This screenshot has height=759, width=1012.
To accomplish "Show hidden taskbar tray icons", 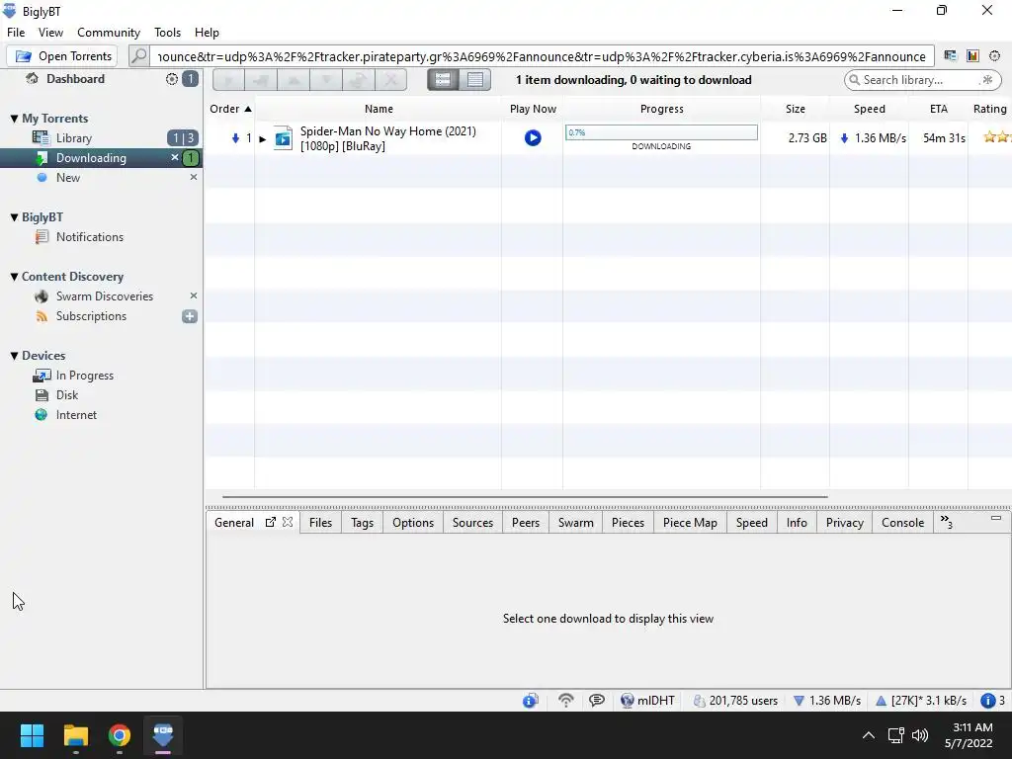I will point(869,735).
